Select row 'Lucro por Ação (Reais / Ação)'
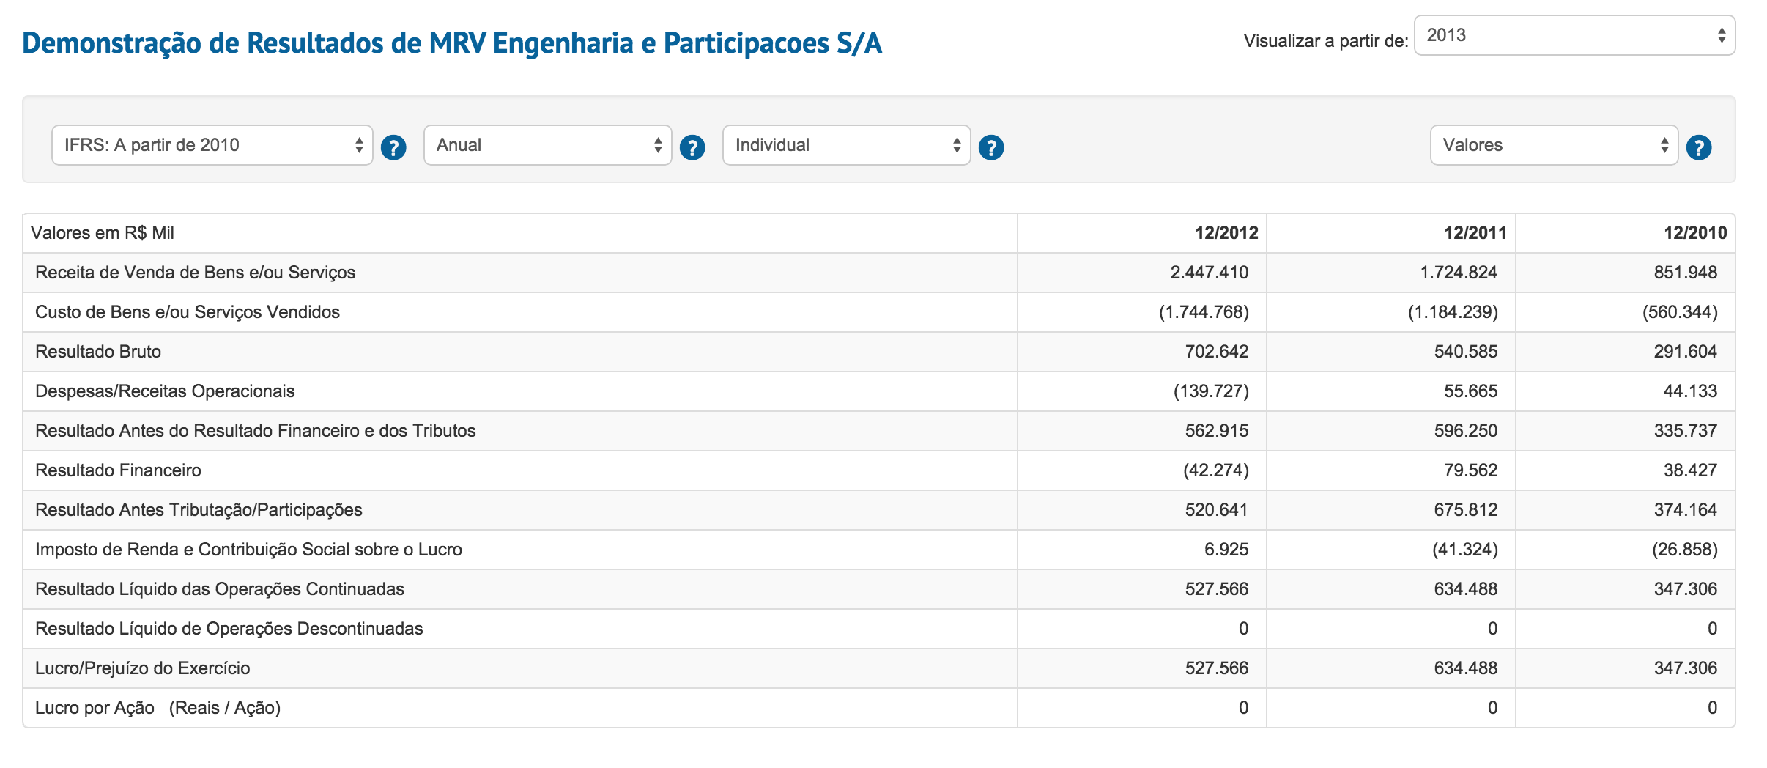1767x768 pixels. pyautogui.click(x=879, y=708)
